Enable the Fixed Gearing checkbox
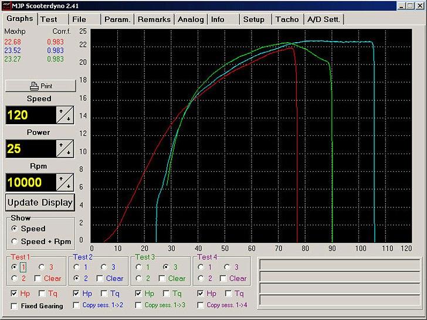Screen dimensions: 427x320 coord(15,306)
